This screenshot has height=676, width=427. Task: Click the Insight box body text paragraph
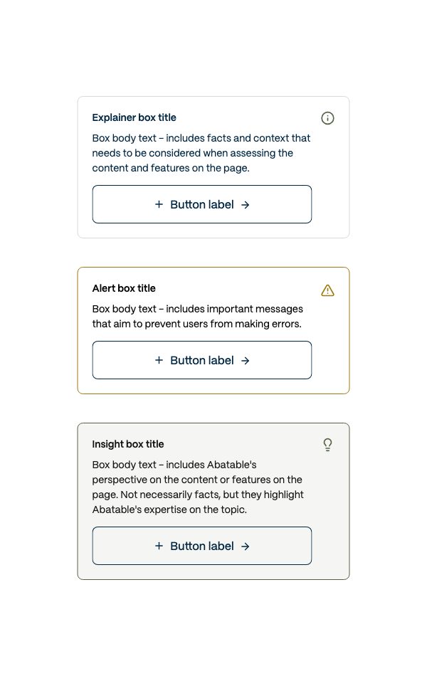(198, 487)
